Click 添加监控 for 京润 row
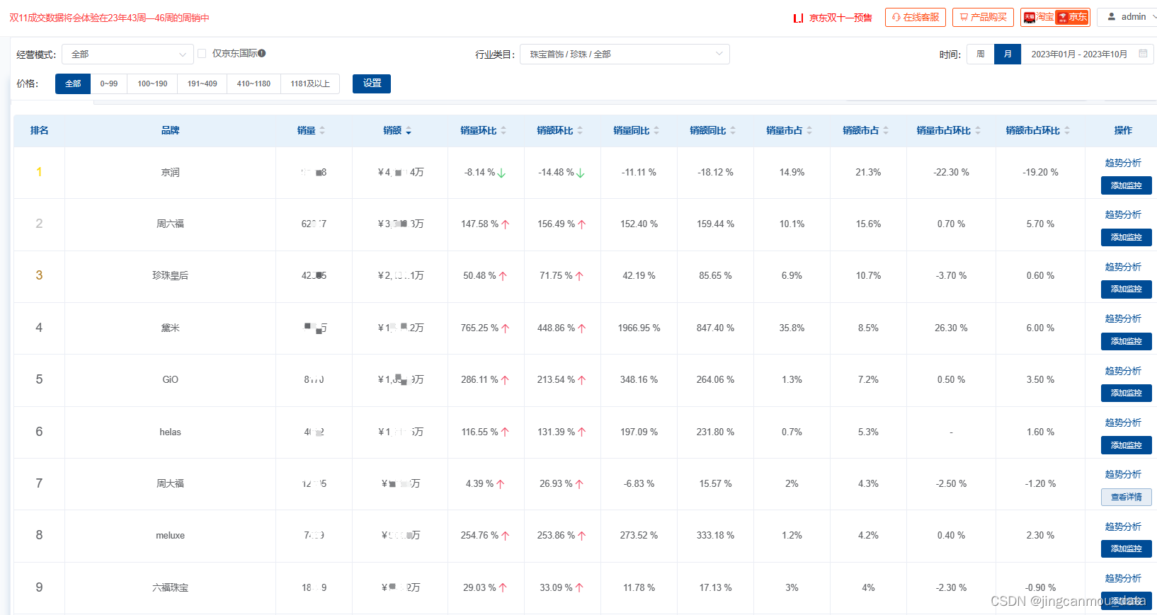This screenshot has width=1157, height=615. [x=1126, y=185]
